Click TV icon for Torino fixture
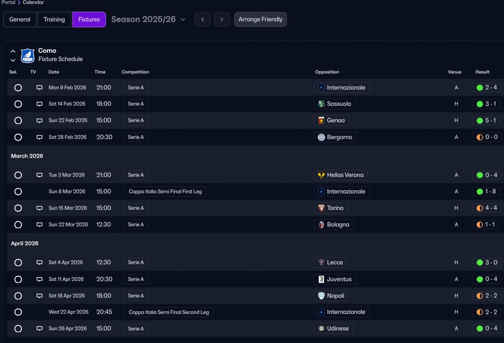This screenshot has height=343, width=504. pyautogui.click(x=39, y=208)
